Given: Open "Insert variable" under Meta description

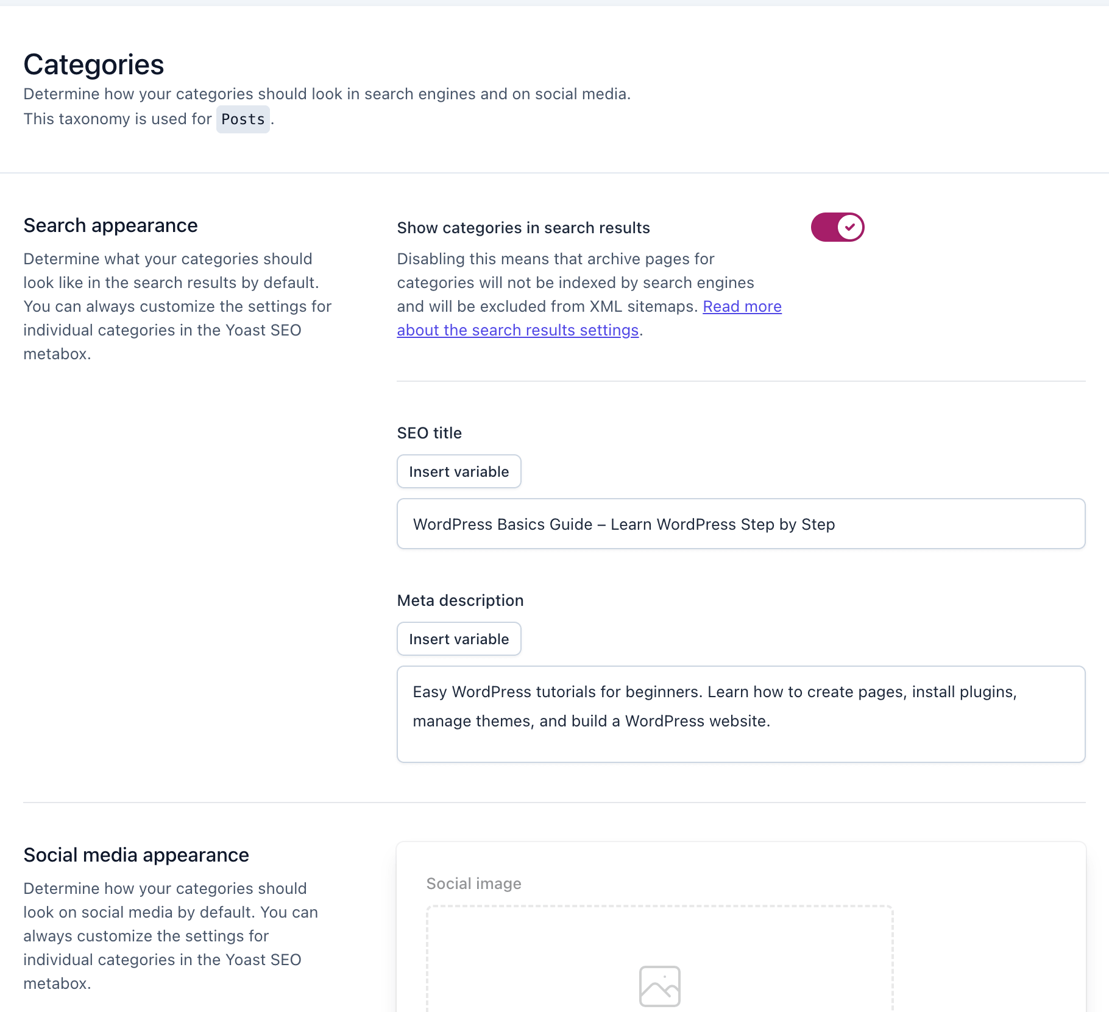Looking at the screenshot, I should [459, 638].
